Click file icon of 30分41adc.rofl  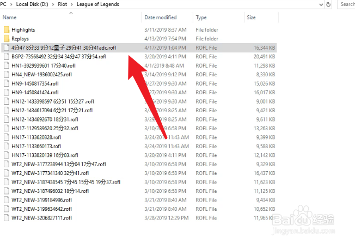7,48
